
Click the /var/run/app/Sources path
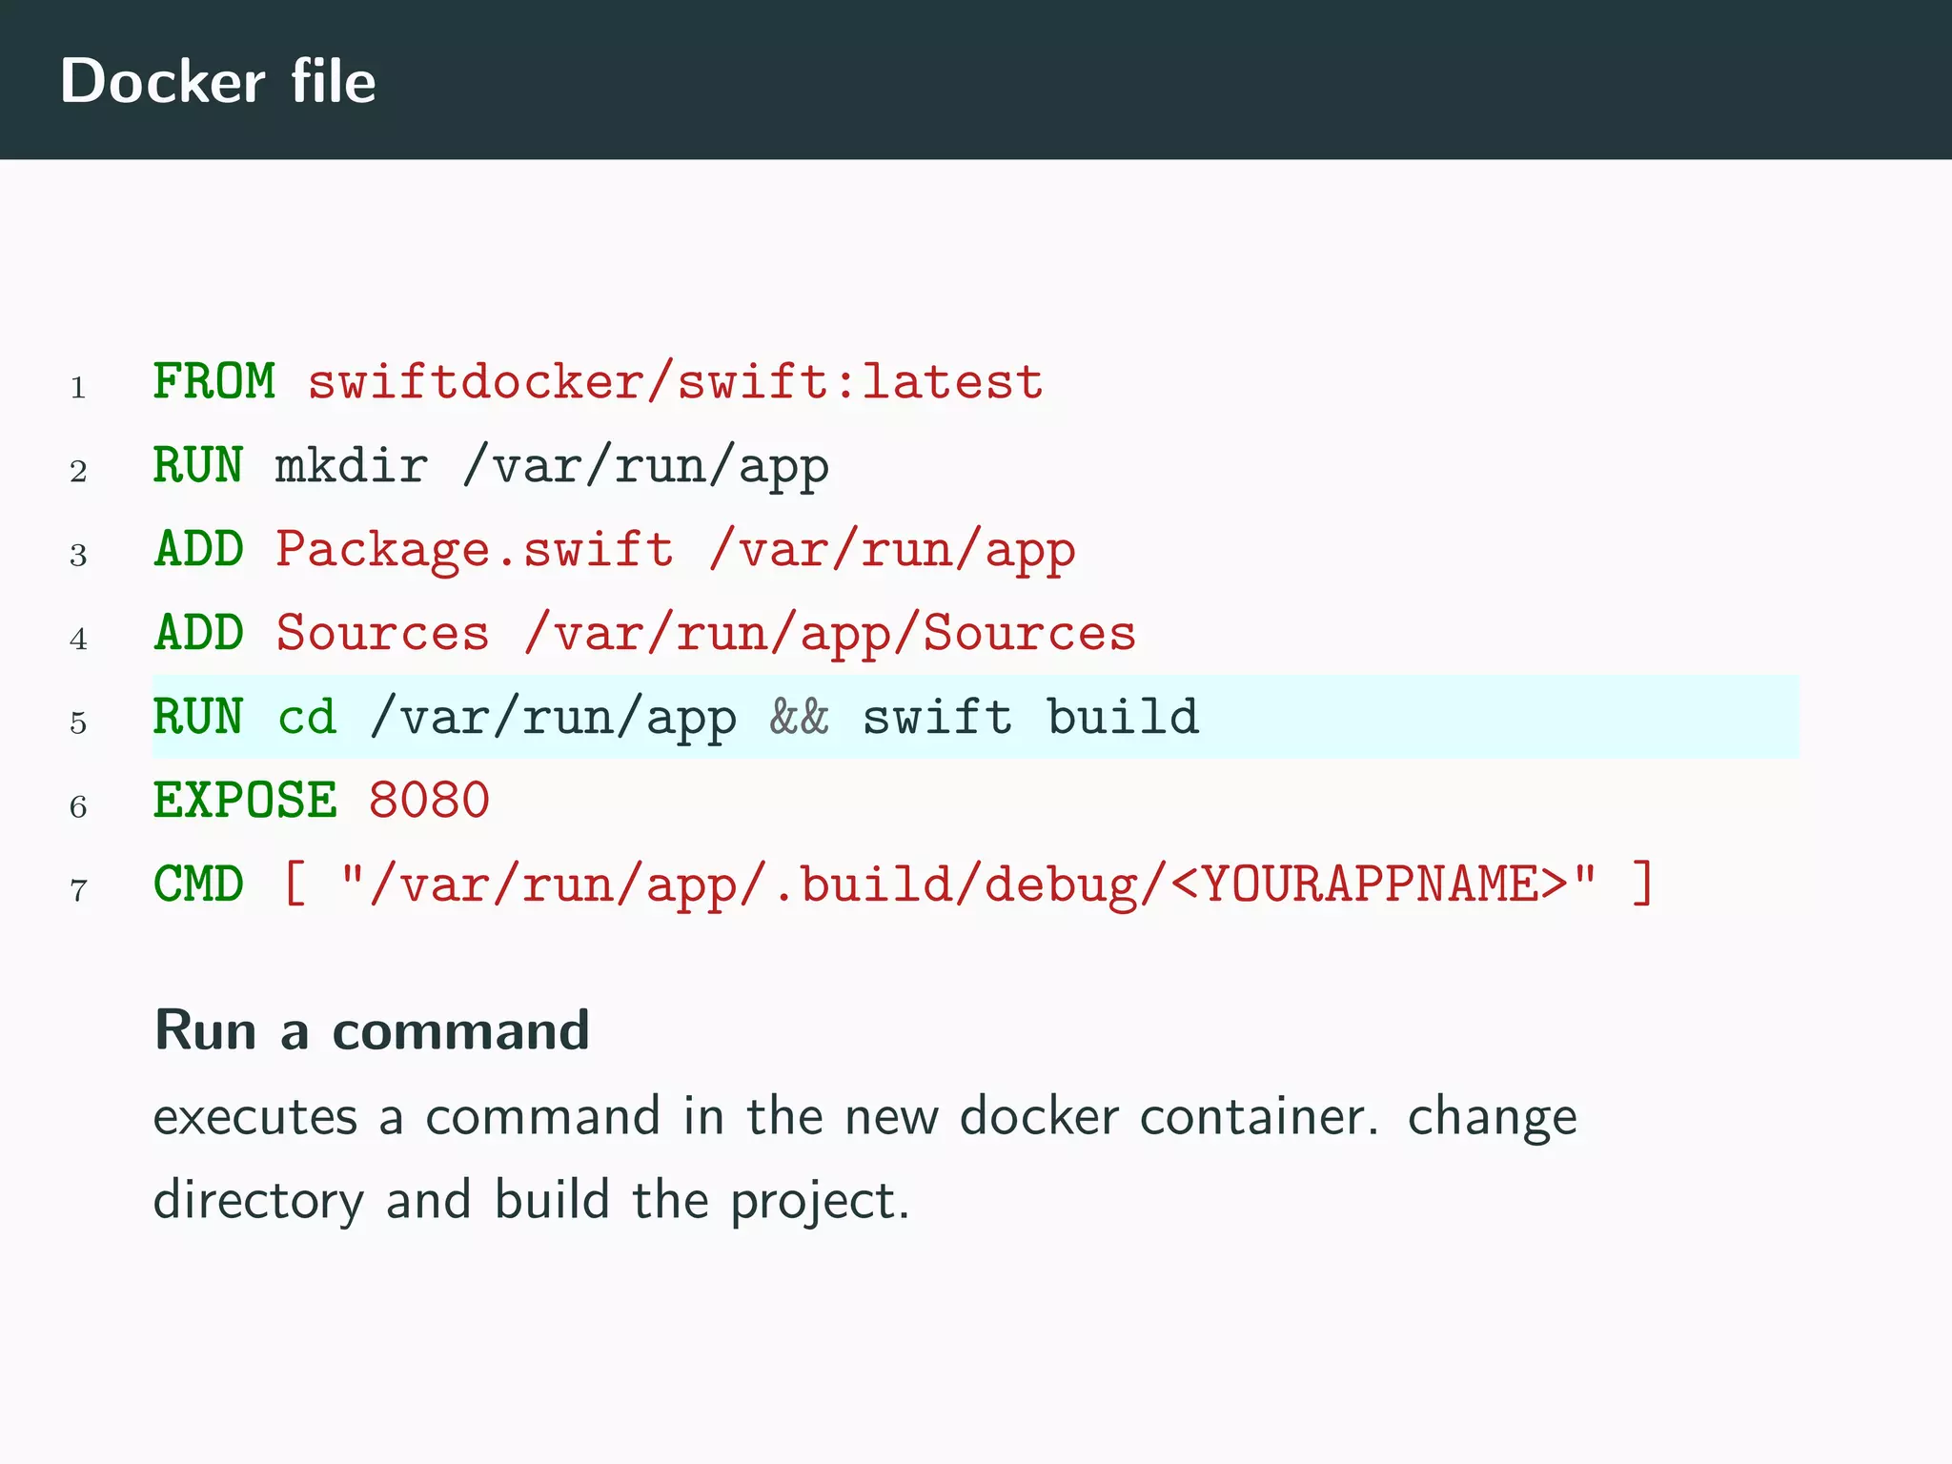point(830,634)
